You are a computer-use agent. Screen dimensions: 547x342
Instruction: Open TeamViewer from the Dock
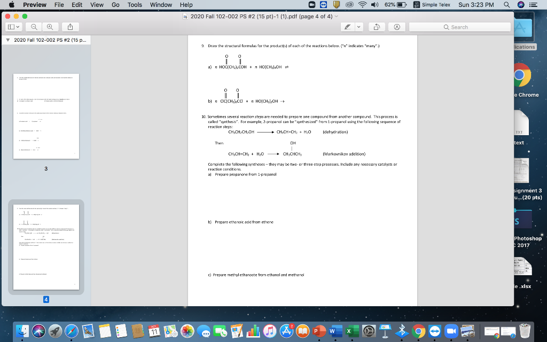point(435,331)
